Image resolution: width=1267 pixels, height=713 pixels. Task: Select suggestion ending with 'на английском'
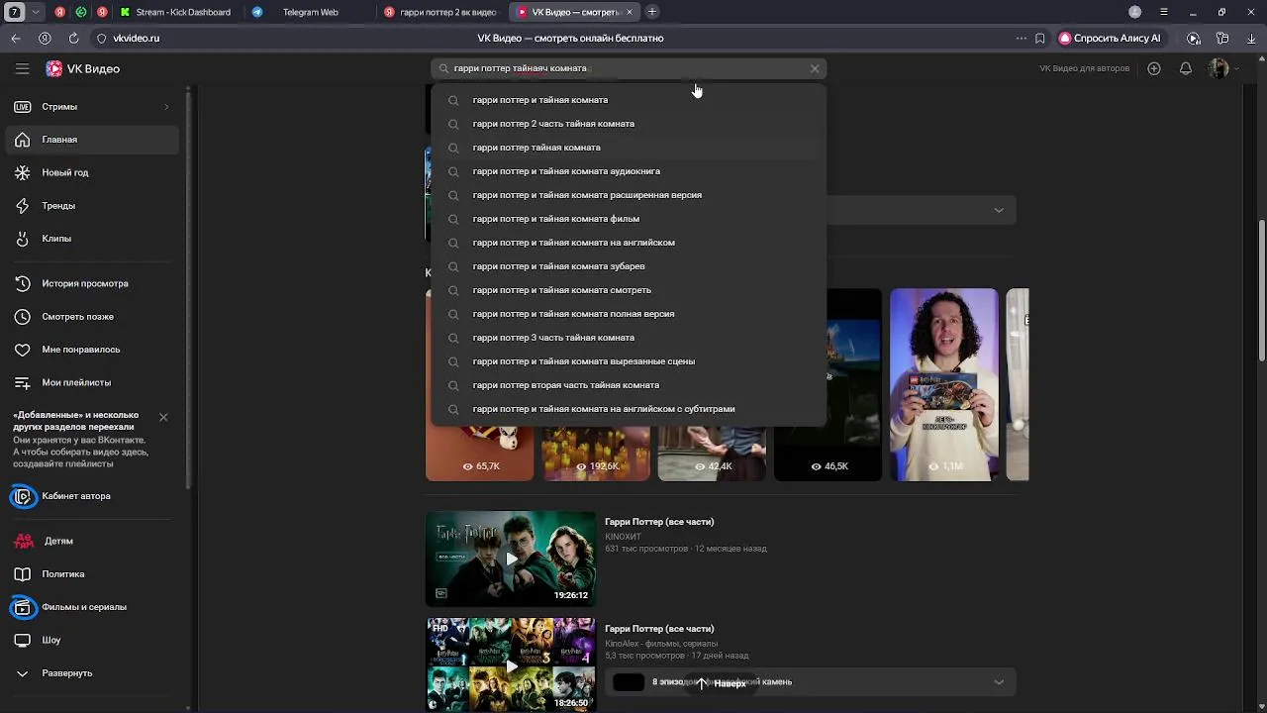tap(628, 243)
